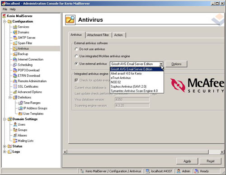Collapse the Domain Settings node
The image size is (226, 175).
coord(5,119)
